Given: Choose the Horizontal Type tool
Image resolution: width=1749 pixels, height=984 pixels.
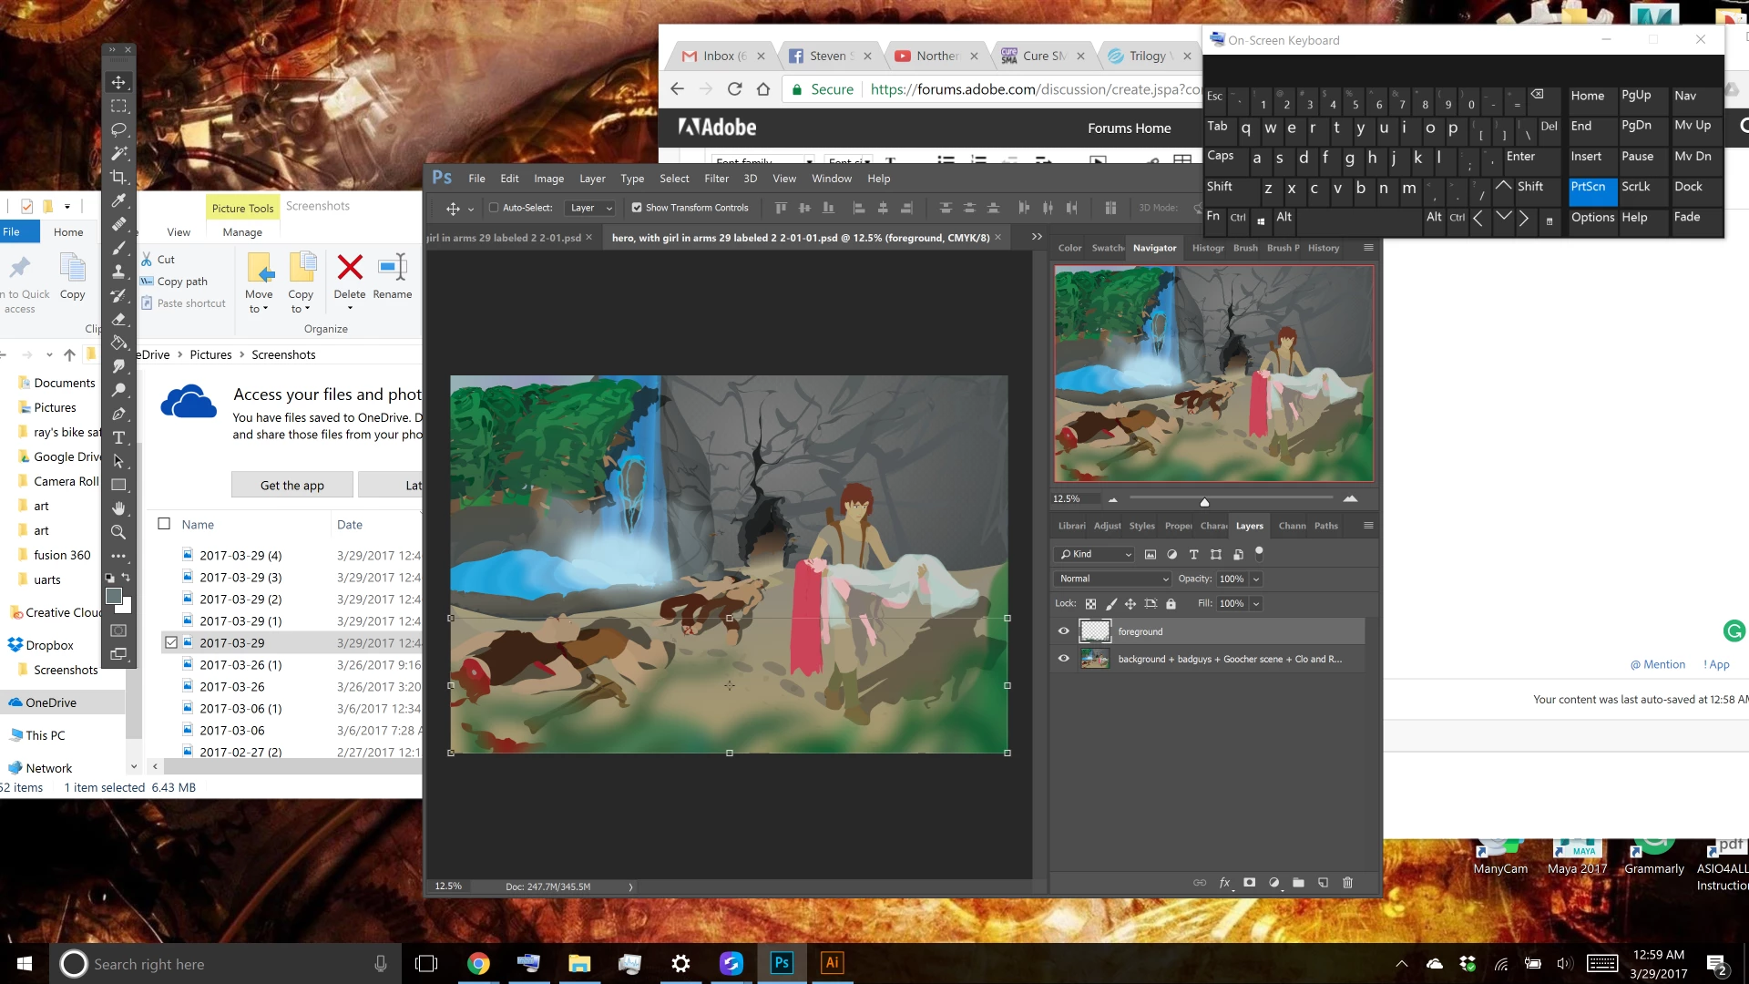Looking at the screenshot, I should tap(118, 437).
